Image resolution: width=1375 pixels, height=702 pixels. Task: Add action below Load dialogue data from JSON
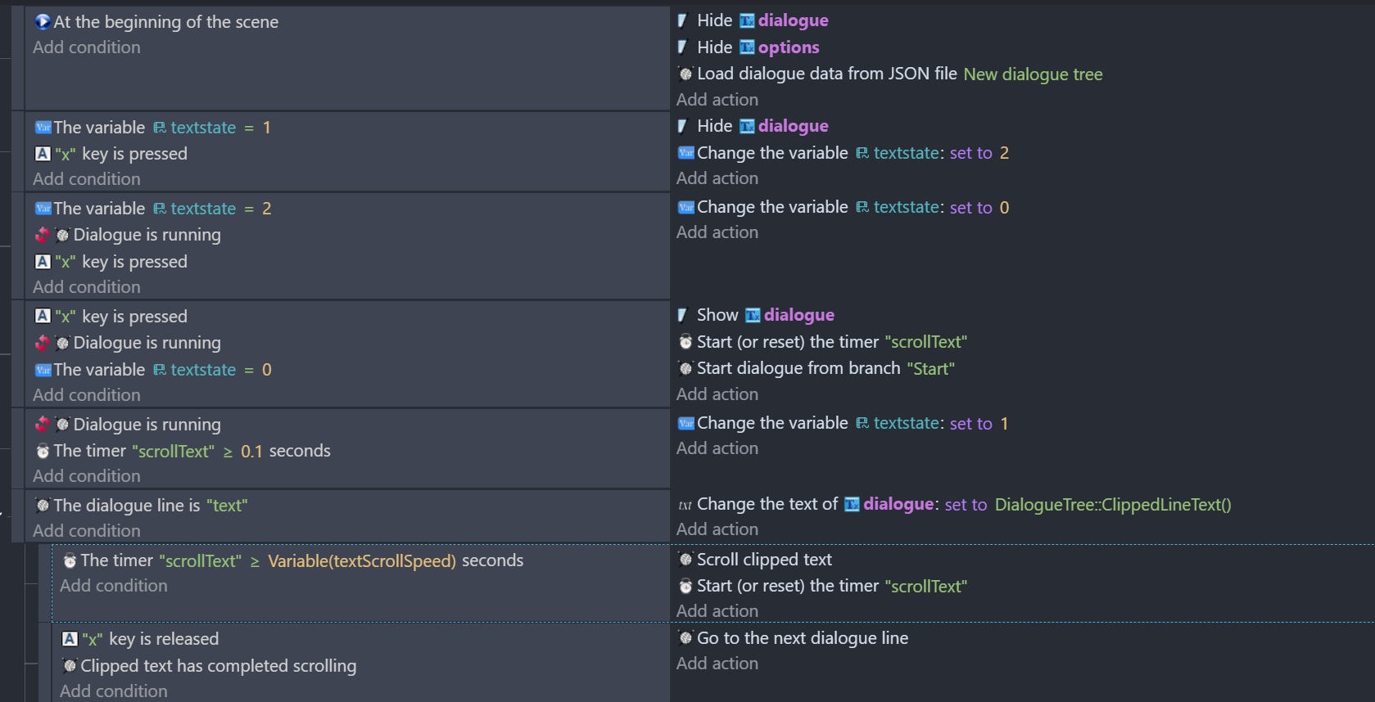pos(717,100)
